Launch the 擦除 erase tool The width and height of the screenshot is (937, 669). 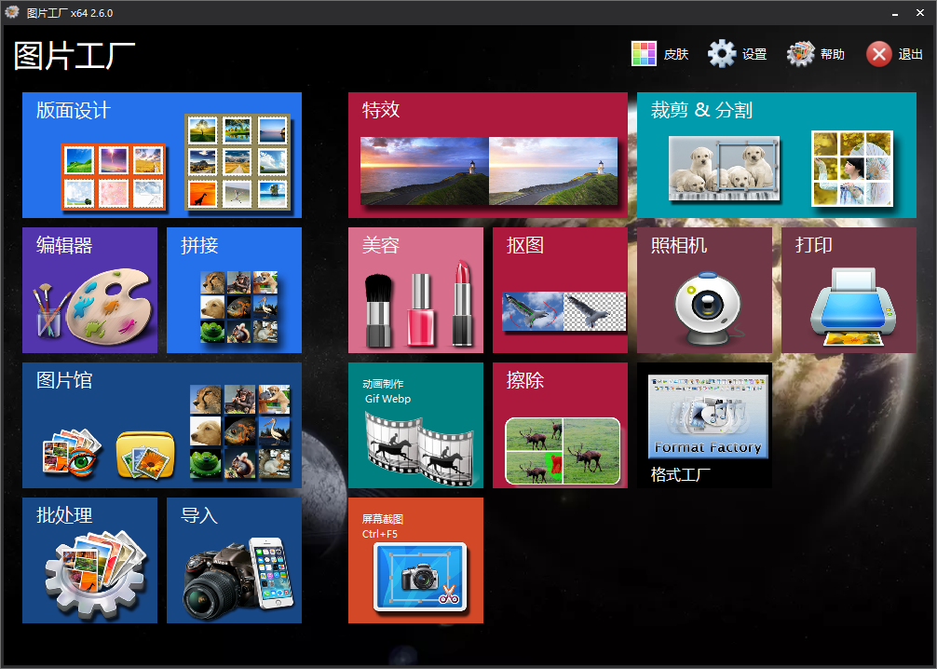point(560,425)
